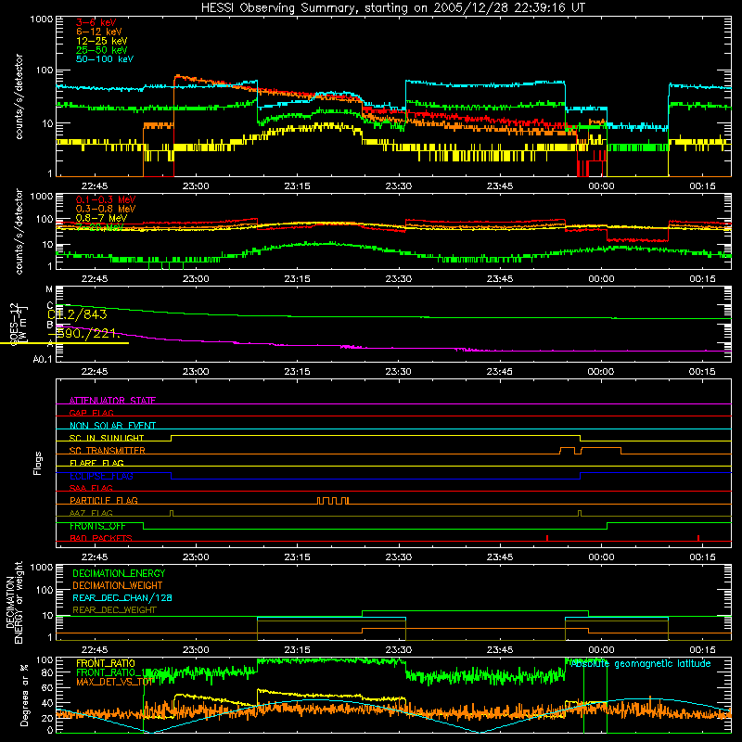
Task: Click the HESSI Observing Summary title text
Action: tap(393, 8)
